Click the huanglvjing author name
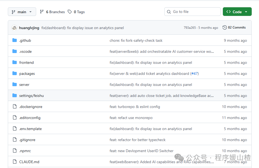Viewport: 259px width, 168px height. [x=29, y=28]
